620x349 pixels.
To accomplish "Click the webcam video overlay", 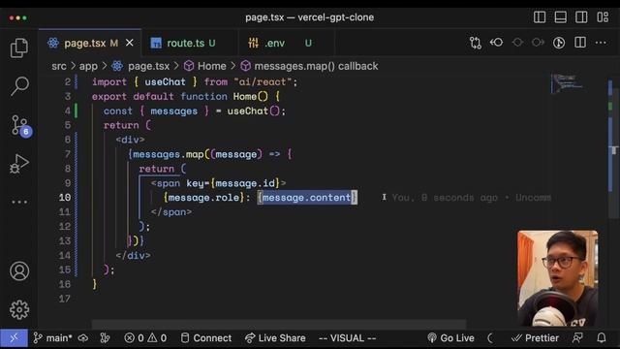I will (558, 278).
